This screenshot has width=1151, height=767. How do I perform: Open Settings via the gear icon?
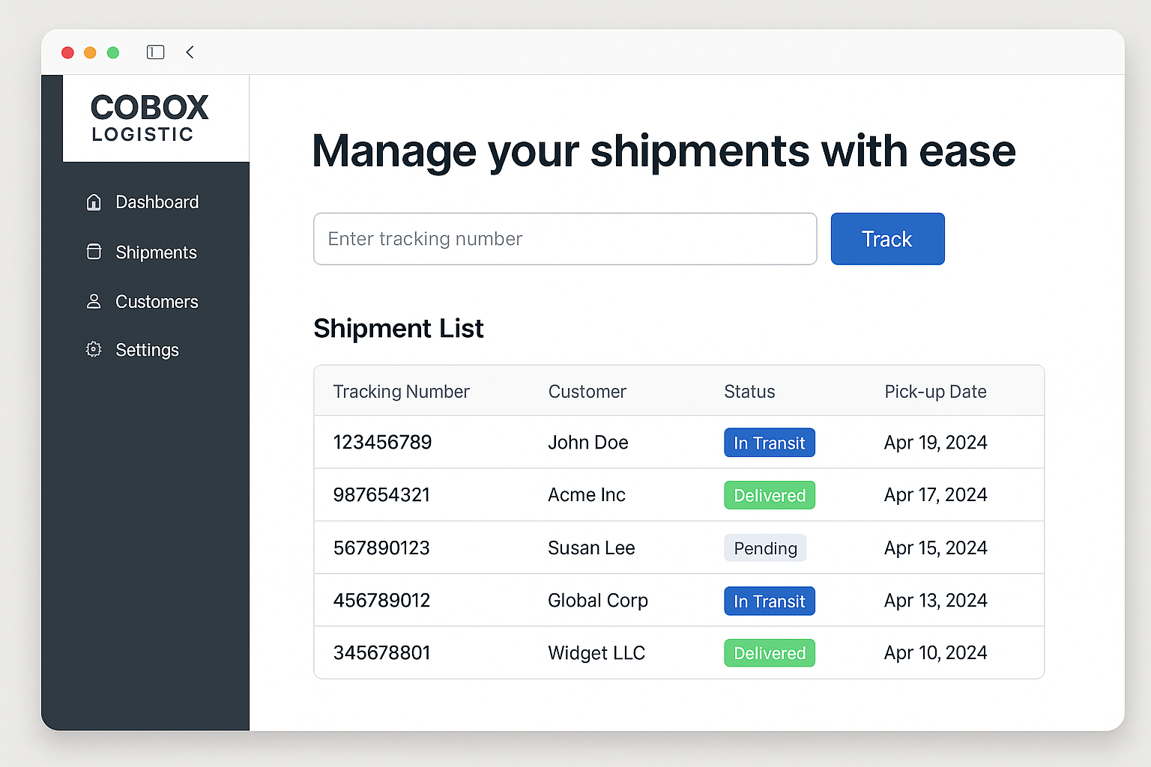coord(93,349)
